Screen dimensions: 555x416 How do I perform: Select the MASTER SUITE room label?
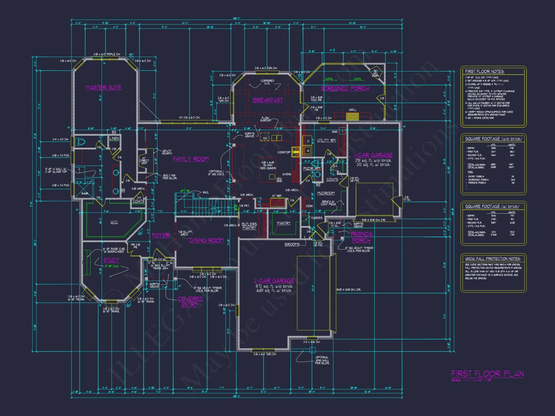point(104,88)
